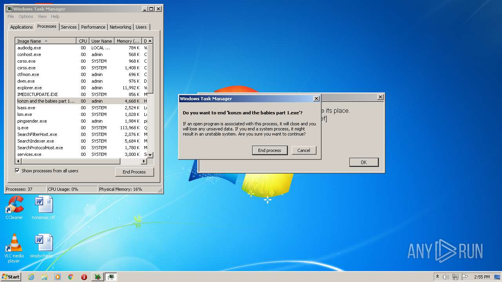Click Task Manager title bar icon
Screen dimensions: 502x282
[10, 9]
